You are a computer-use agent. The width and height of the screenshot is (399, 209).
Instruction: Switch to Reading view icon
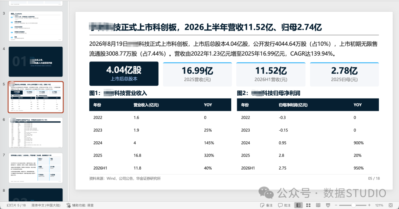[318, 205]
